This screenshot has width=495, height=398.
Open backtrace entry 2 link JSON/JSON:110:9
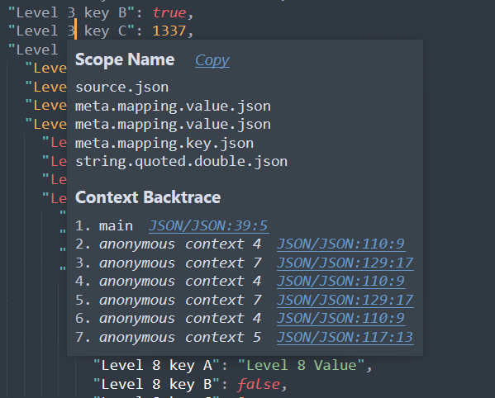(x=341, y=244)
